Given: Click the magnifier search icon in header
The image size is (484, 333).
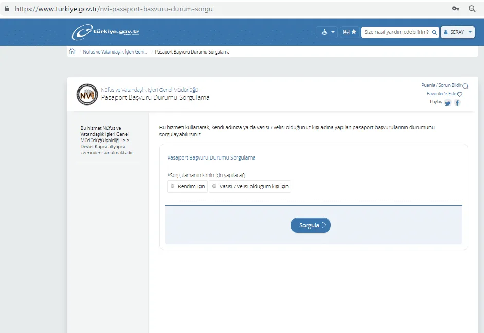Looking at the screenshot, I should coord(434,32).
